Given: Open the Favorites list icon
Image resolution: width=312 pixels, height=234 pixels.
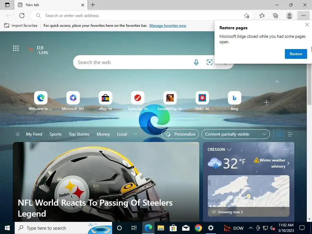Looking at the screenshot, I should (x=262, y=16).
